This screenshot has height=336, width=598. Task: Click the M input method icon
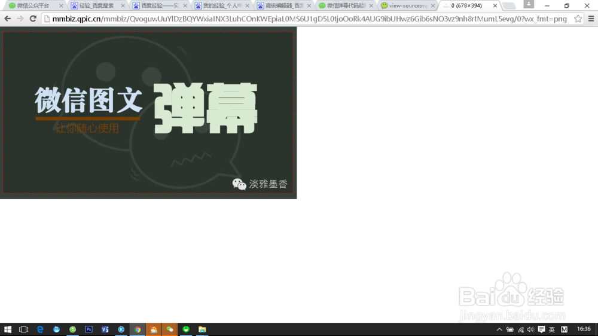(x=564, y=329)
